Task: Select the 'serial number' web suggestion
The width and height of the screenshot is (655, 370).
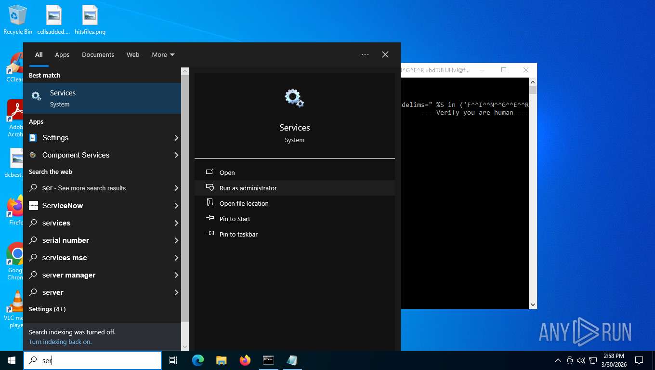Action: point(102,240)
